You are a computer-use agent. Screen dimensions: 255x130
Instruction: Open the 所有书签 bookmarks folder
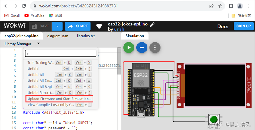[241, 16]
